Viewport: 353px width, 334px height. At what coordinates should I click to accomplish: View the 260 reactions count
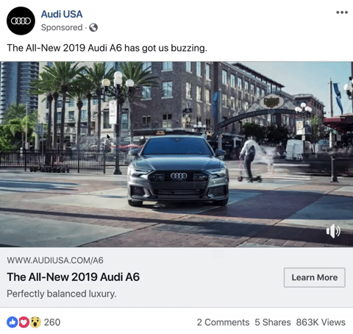click(x=52, y=322)
